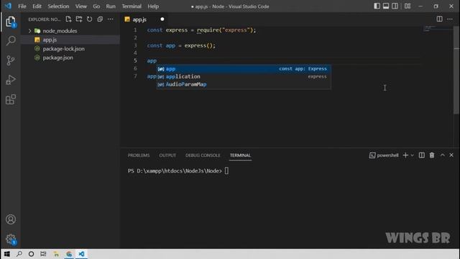Create a new file in Explorer
The width and height of the screenshot is (460, 259).
tap(68, 19)
